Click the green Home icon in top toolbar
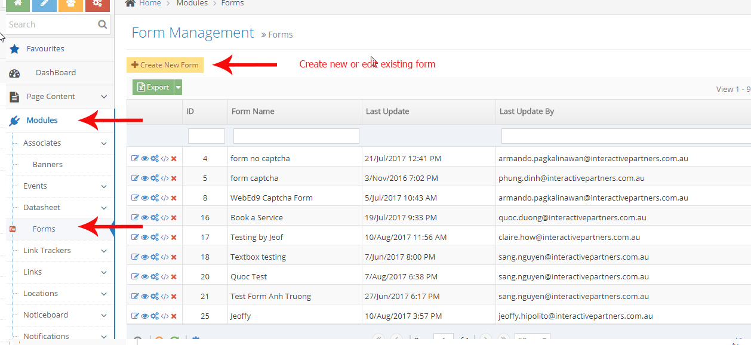The width and height of the screenshot is (751, 345). 17,5
